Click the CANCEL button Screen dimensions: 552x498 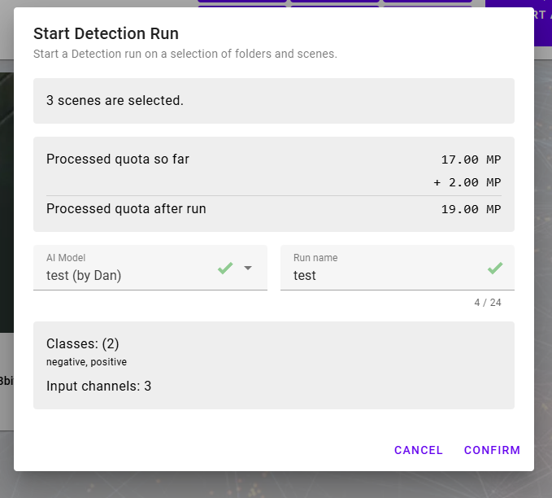[419, 450]
